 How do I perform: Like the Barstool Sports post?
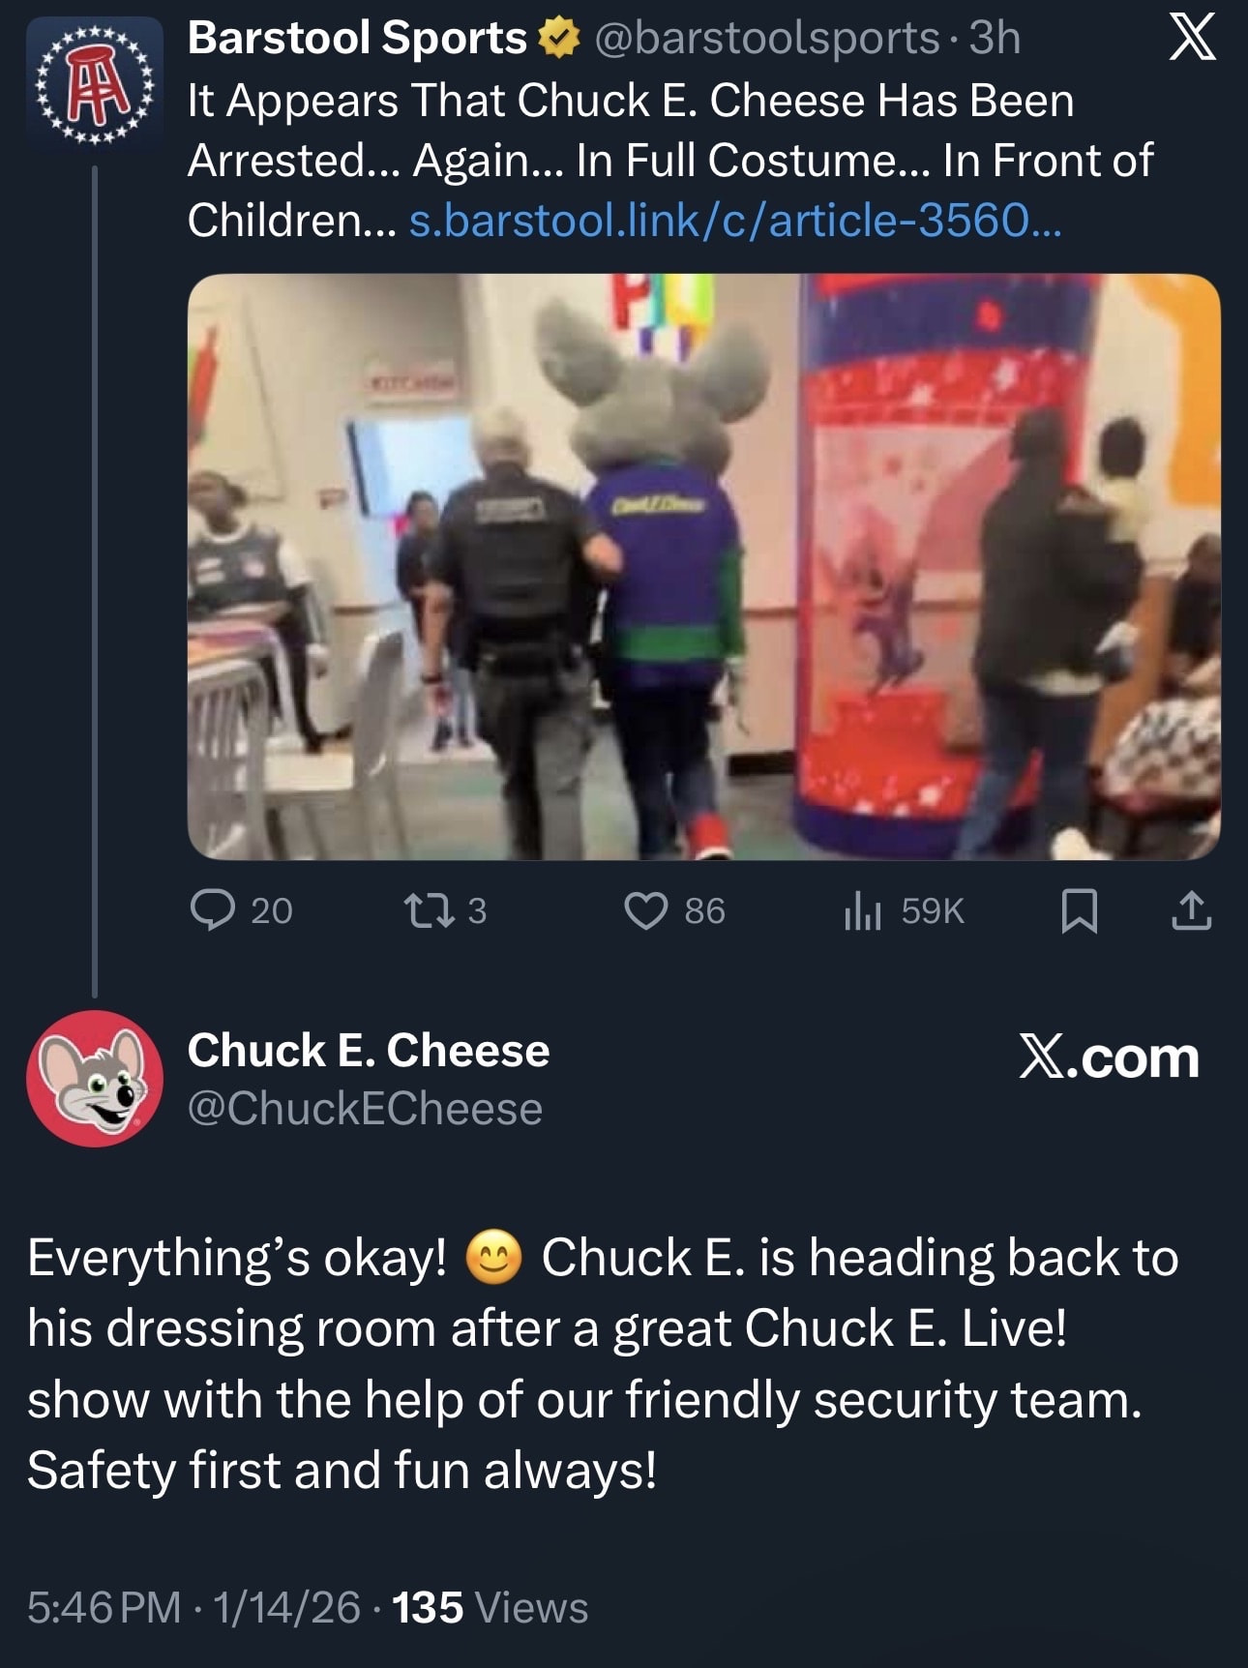(x=645, y=910)
